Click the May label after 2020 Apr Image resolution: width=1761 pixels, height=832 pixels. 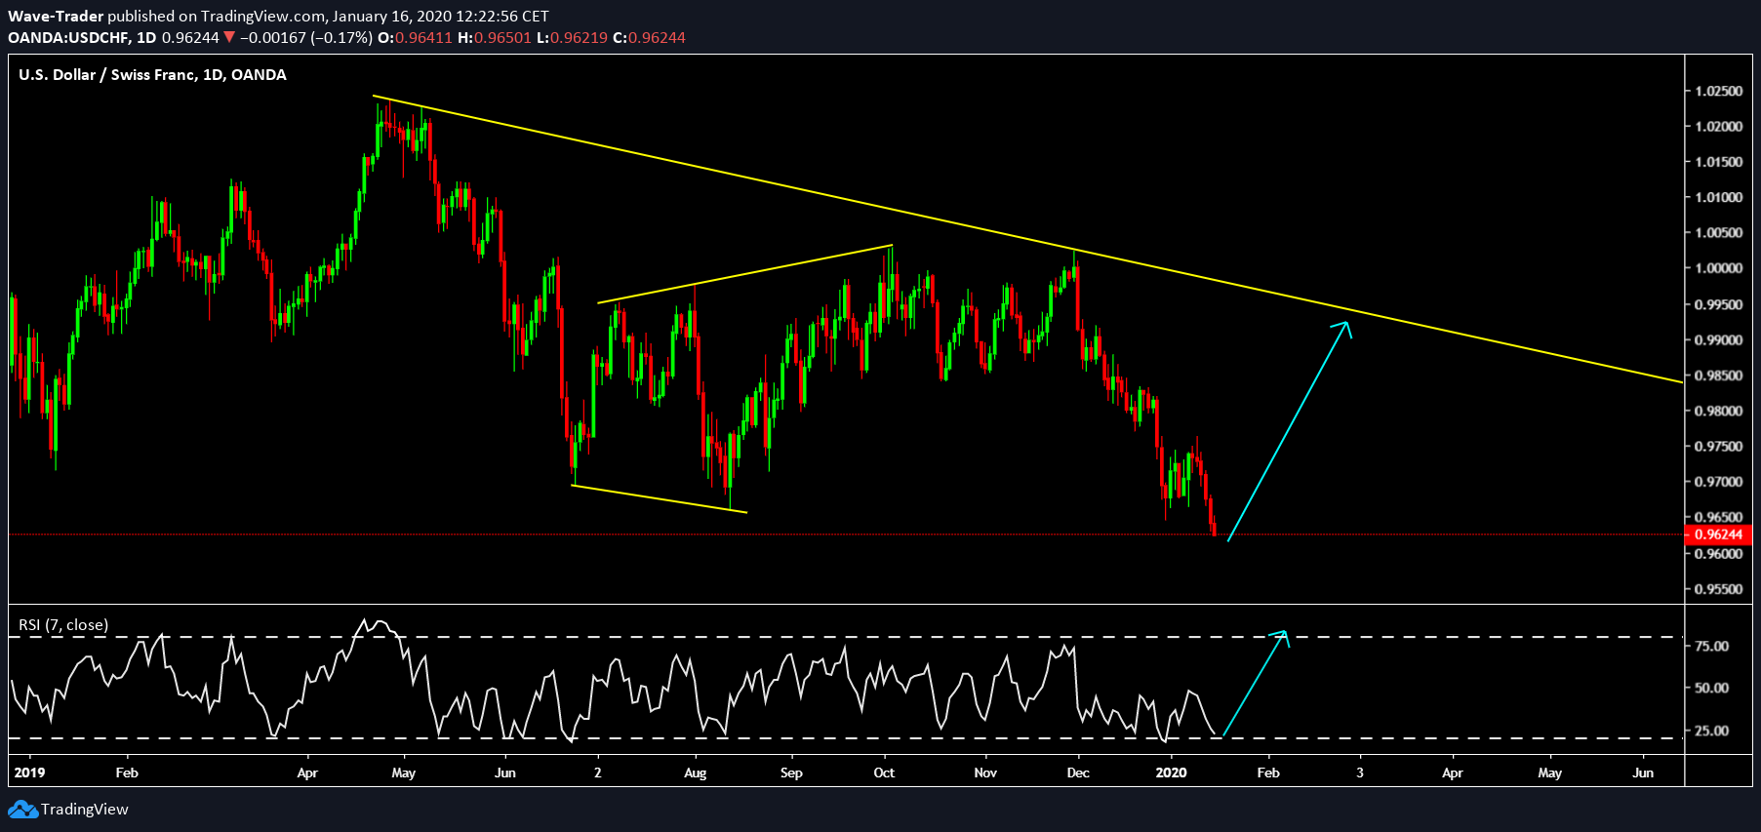(x=1549, y=773)
